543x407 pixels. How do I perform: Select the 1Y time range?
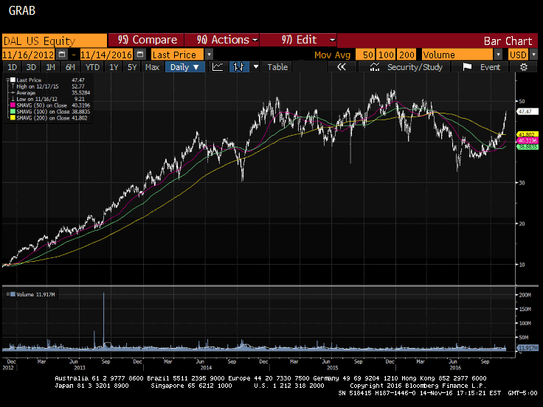114,67
